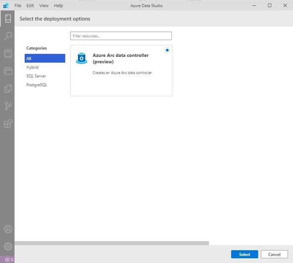Viewport: 293px width, 263px height.
Task: Click the errors count status bar icon
Action: point(9,260)
